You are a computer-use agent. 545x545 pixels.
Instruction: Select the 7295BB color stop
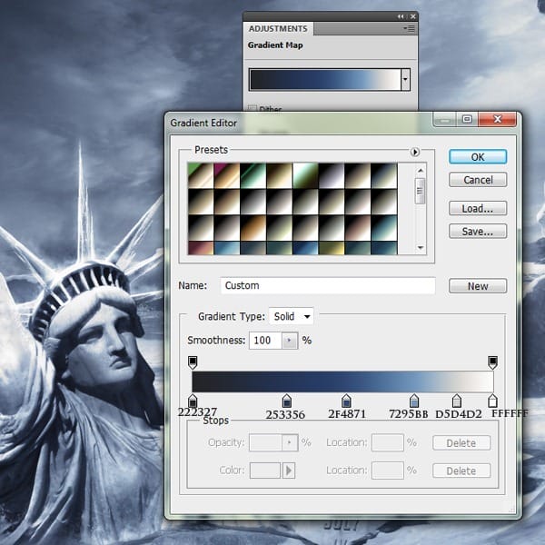[414, 401]
